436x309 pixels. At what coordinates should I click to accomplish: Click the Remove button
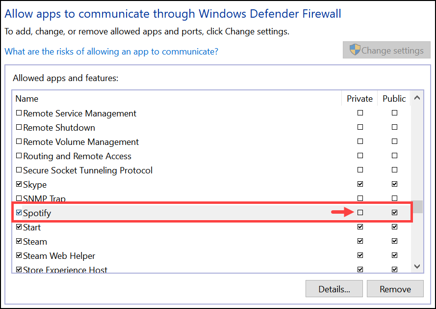395,288
